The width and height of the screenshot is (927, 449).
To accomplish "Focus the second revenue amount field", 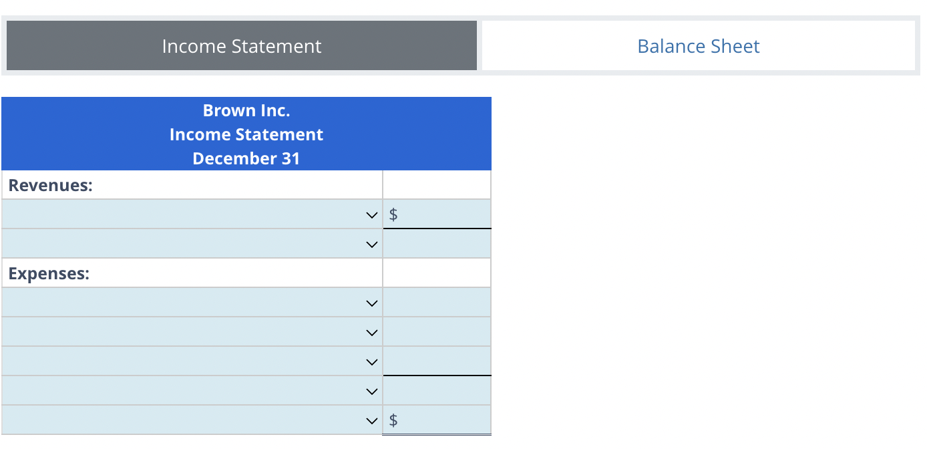I will tap(437, 244).
